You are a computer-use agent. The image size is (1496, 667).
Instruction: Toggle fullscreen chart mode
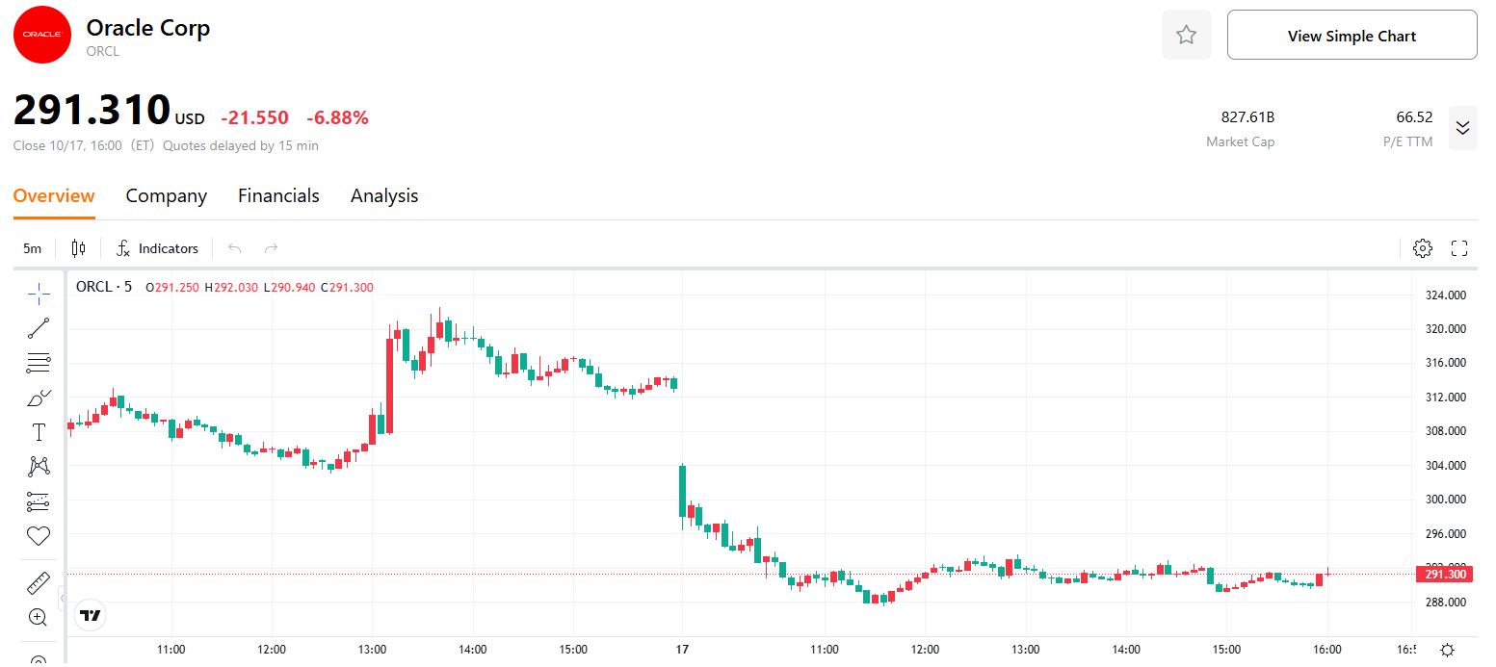1459,247
